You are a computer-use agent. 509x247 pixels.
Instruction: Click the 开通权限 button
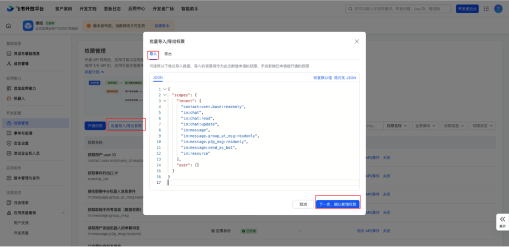[95, 125]
